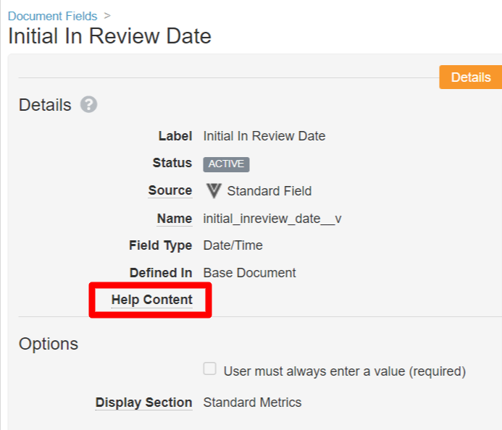Image resolution: width=502 pixels, height=430 pixels.
Task: Click the help question mark icon beside Details
Action: 88,105
